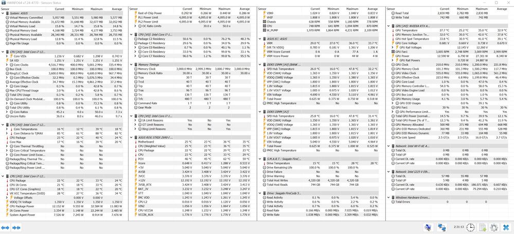Select the DDR5 DIMM [#2] group header
514x234 pixels.
tap(319, 111)
